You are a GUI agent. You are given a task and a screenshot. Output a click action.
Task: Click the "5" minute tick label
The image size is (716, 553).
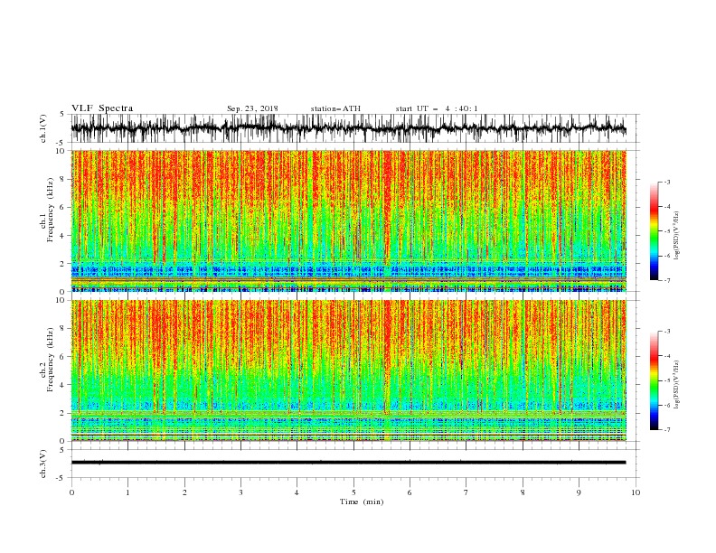[x=353, y=492]
